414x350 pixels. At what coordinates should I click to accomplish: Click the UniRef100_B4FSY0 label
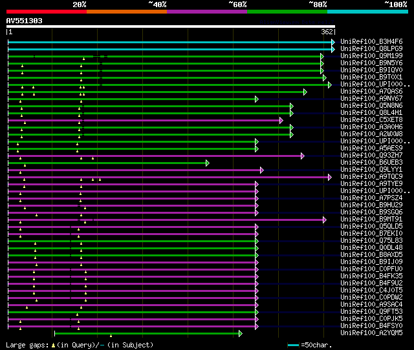[x=371, y=326]
